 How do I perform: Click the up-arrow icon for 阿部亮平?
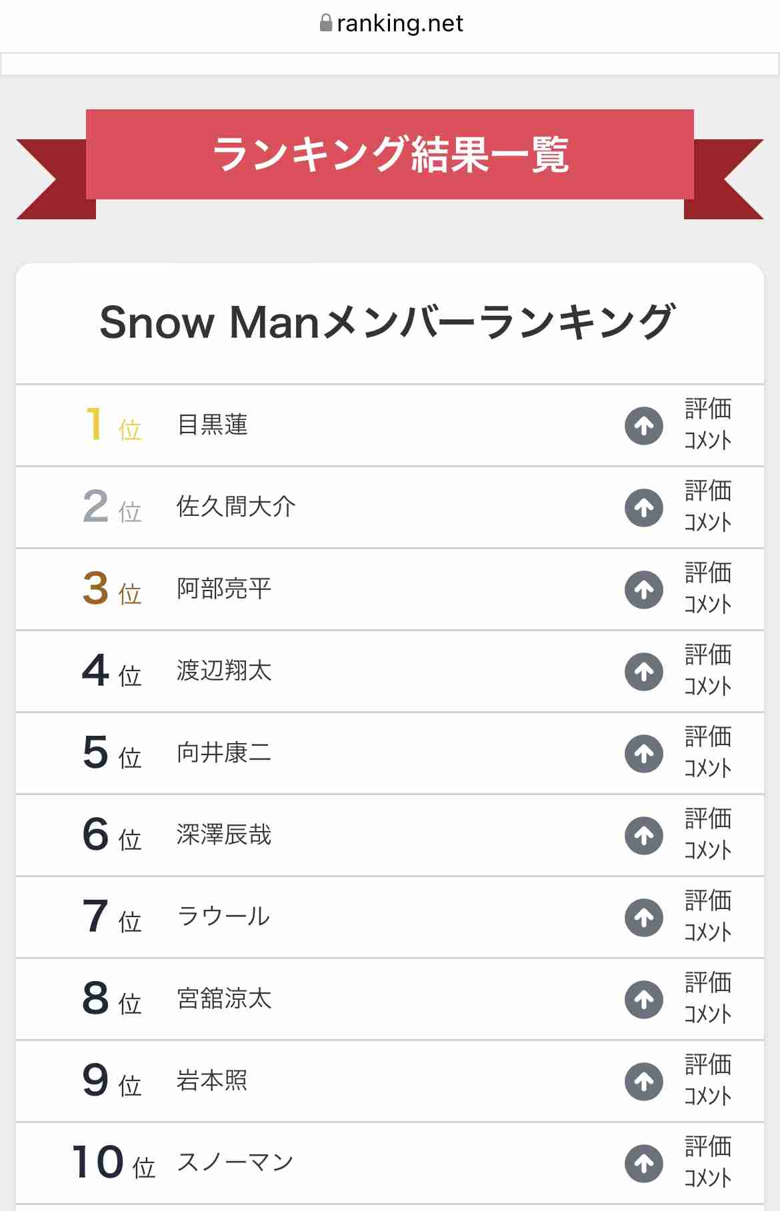tap(643, 589)
